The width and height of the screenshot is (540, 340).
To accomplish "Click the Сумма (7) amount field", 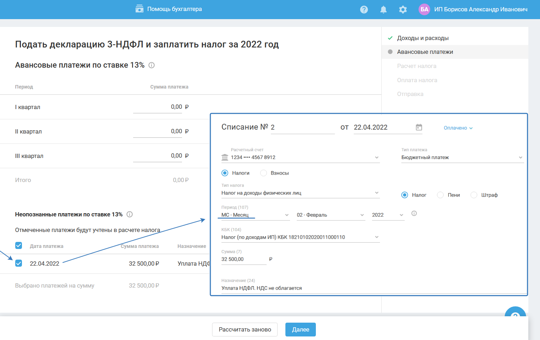I will click(244, 259).
